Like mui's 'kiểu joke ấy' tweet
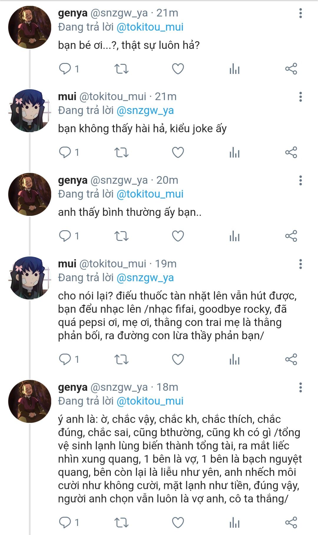This screenshot has height=535, width=318. pyautogui.click(x=178, y=153)
